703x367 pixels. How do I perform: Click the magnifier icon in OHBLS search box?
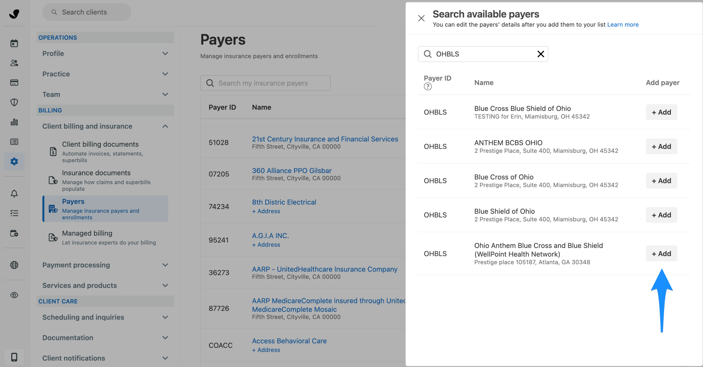(x=428, y=54)
